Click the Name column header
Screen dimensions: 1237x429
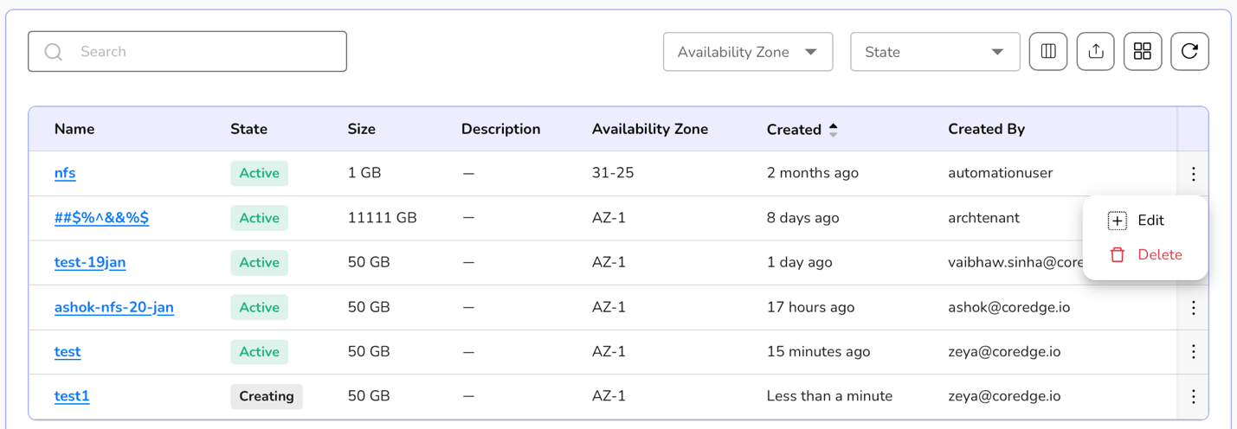(x=74, y=129)
